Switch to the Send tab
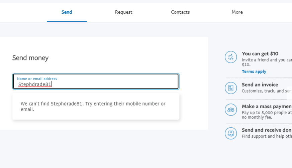The image size is (292, 168). click(x=67, y=12)
